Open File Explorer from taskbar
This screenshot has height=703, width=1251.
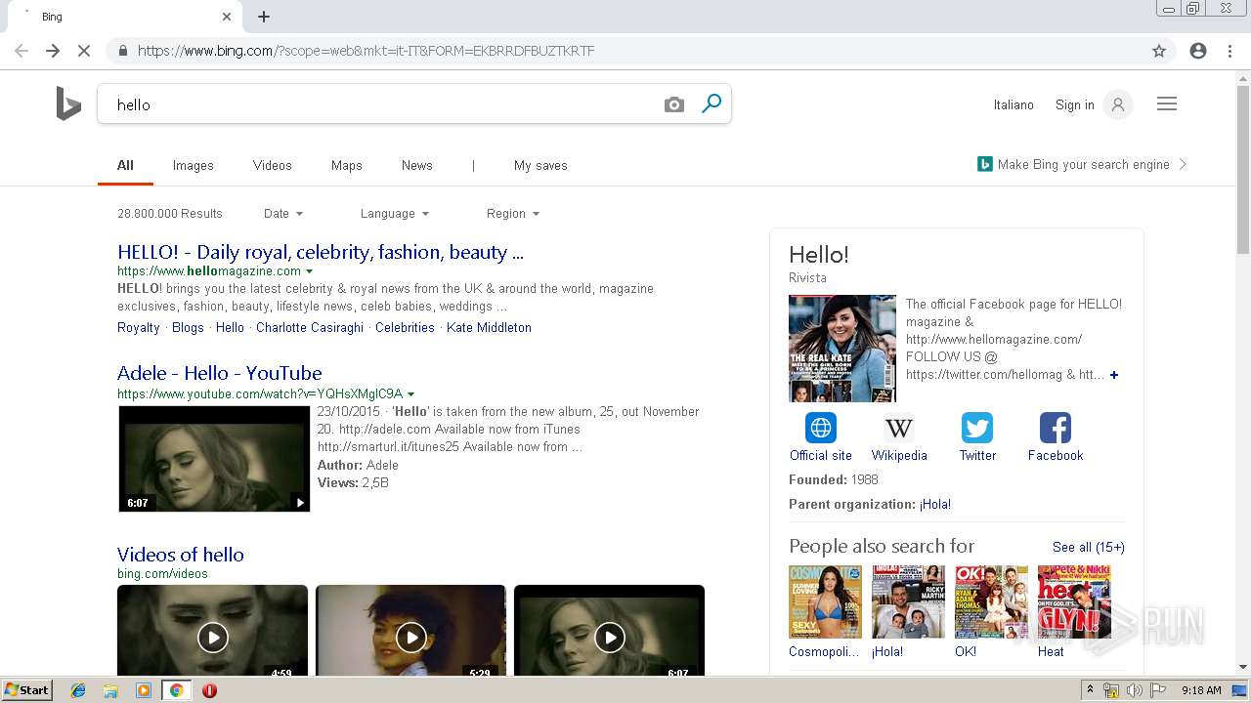[x=110, y=690]
